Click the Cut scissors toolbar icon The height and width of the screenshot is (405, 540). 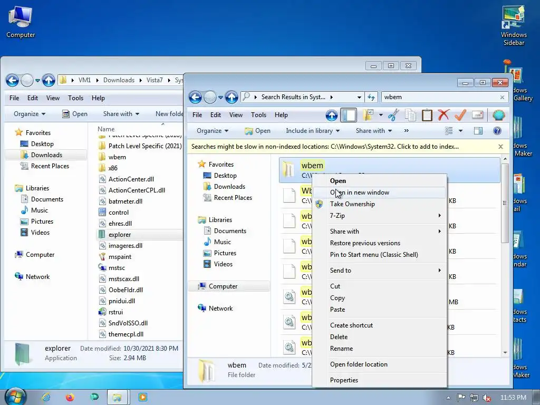393,115
